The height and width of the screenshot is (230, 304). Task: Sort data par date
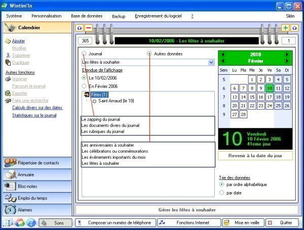pos(221,193)
